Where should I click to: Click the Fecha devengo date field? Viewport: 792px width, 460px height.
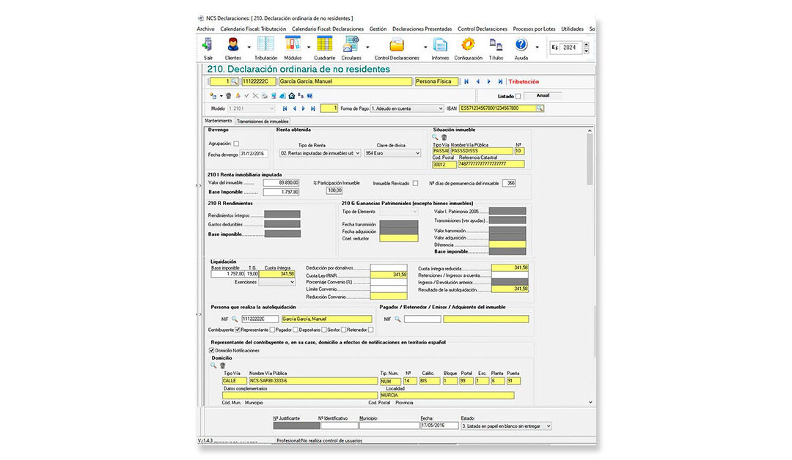[x=254, y=154]
